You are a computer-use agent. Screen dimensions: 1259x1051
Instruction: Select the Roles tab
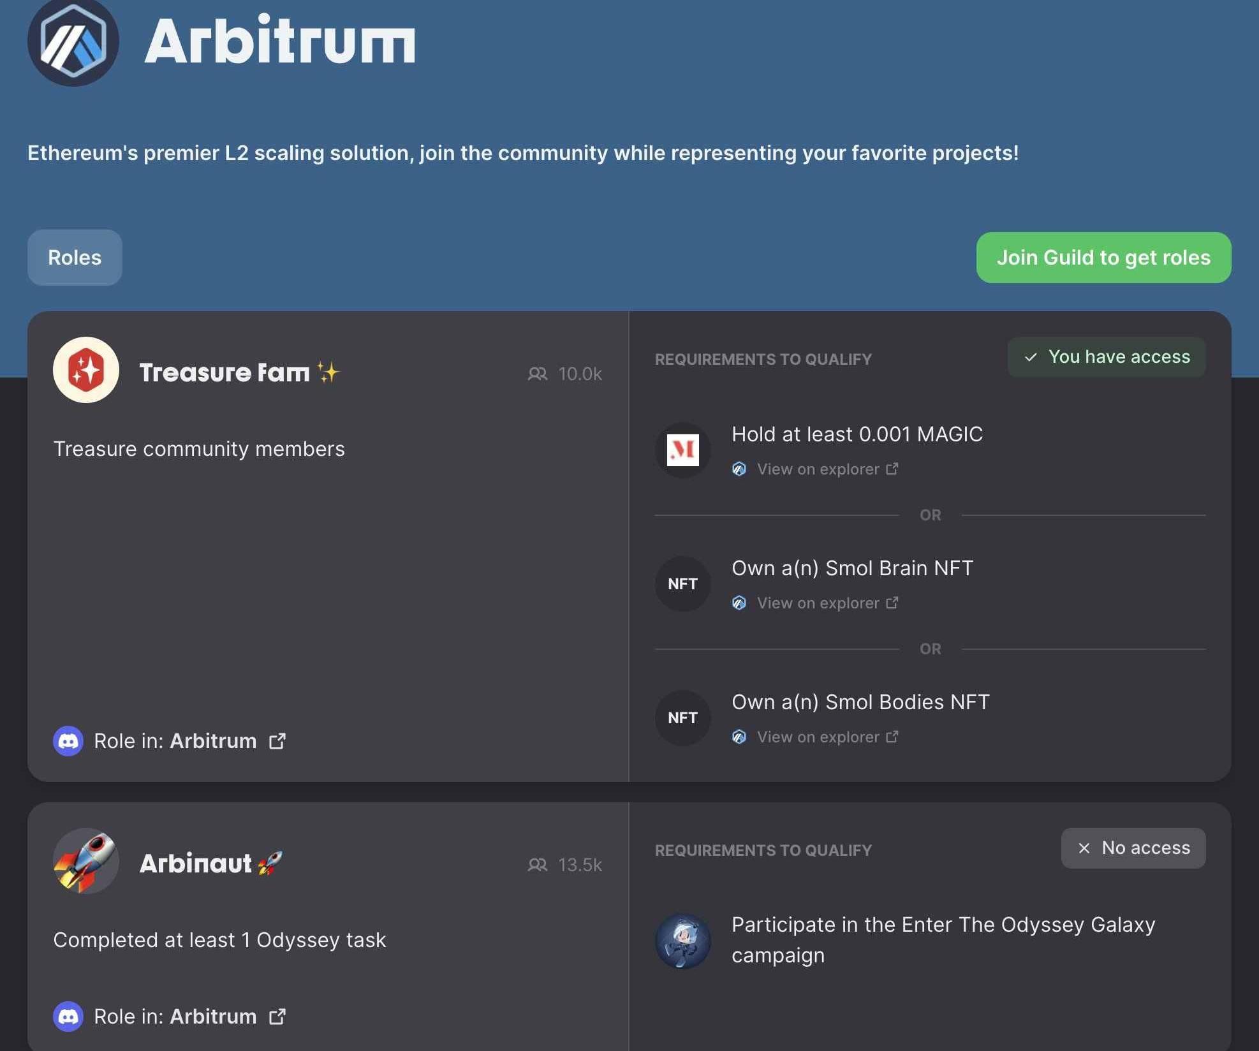click(x=75, y=258)
